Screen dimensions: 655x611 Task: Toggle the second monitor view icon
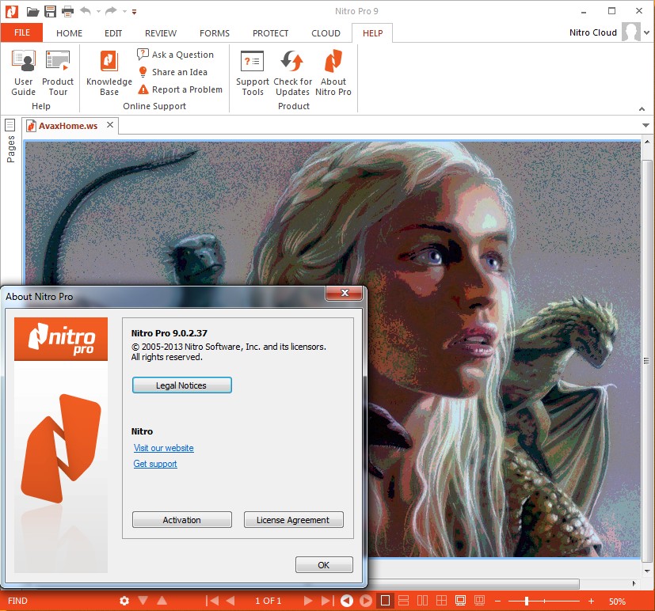click(479, 601)
